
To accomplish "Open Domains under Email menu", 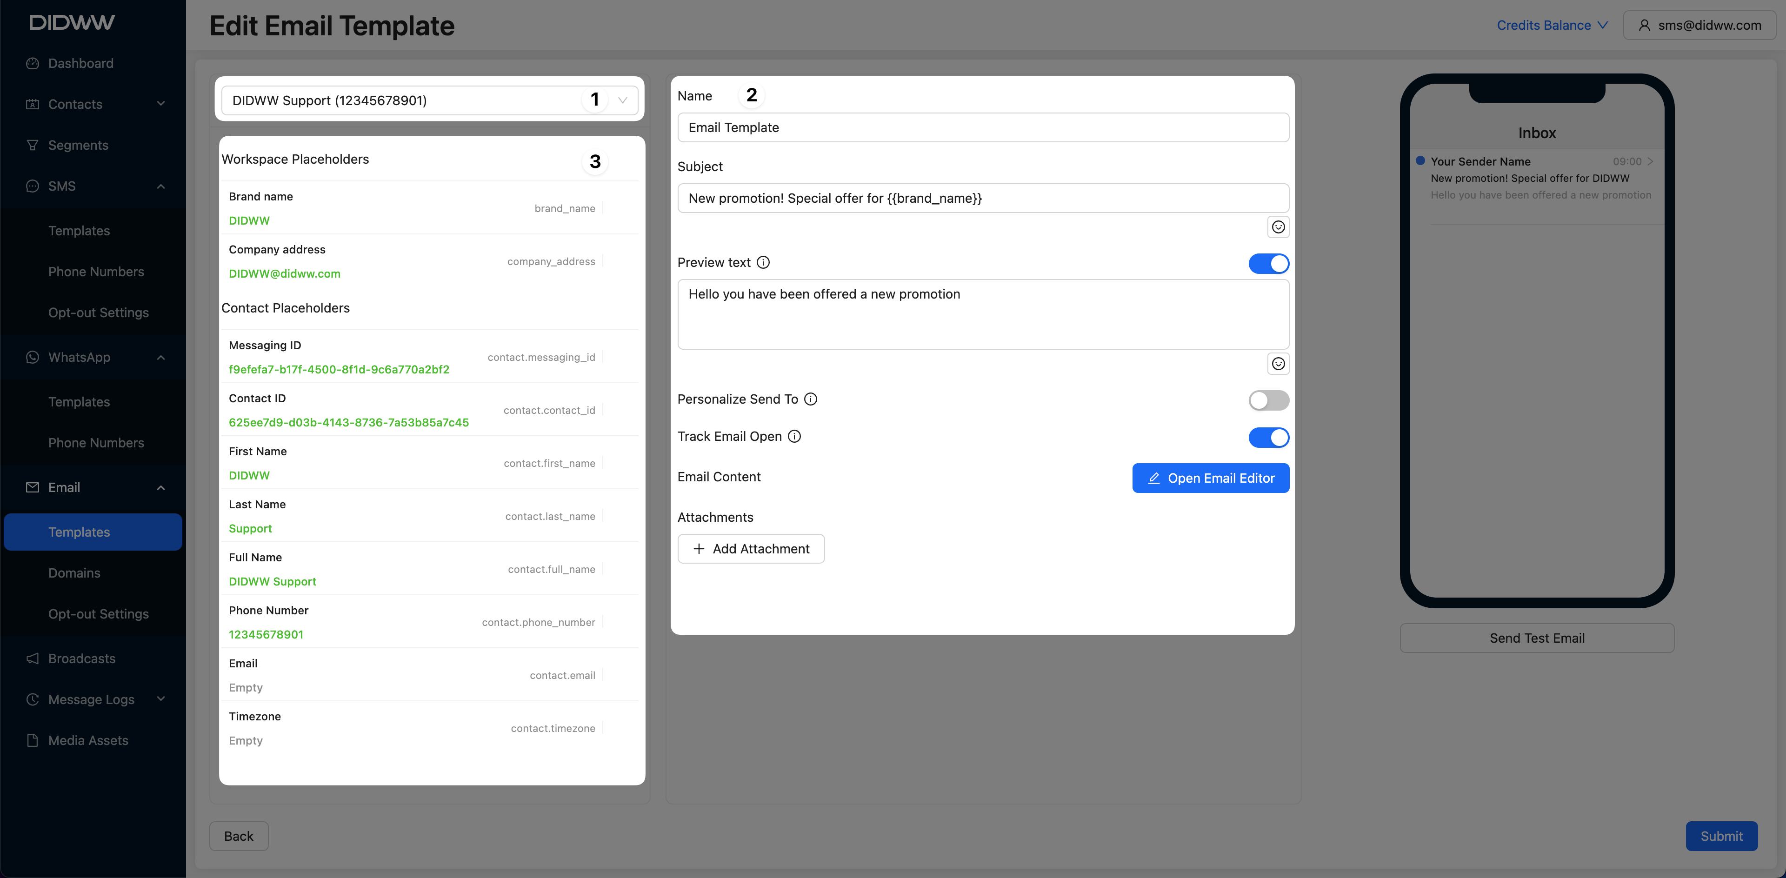I will click(x=74, y=573).
